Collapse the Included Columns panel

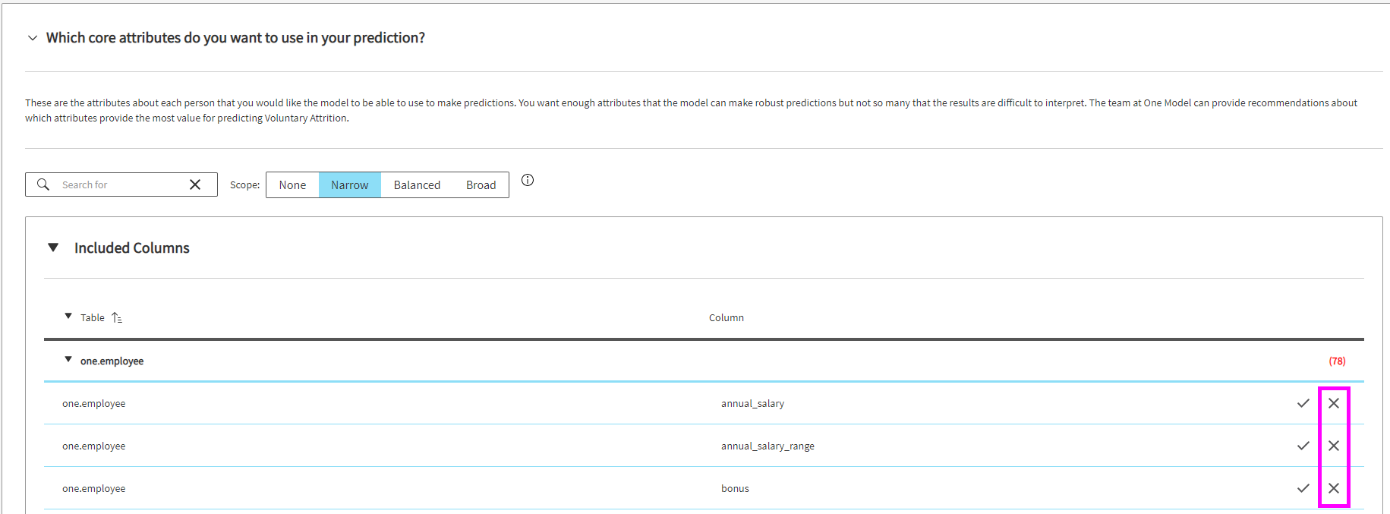point(53,248)
